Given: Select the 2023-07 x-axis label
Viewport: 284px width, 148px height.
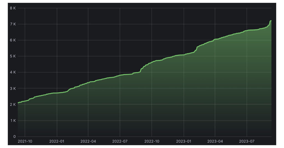Looking at the screenshot, I should (247, 141).
